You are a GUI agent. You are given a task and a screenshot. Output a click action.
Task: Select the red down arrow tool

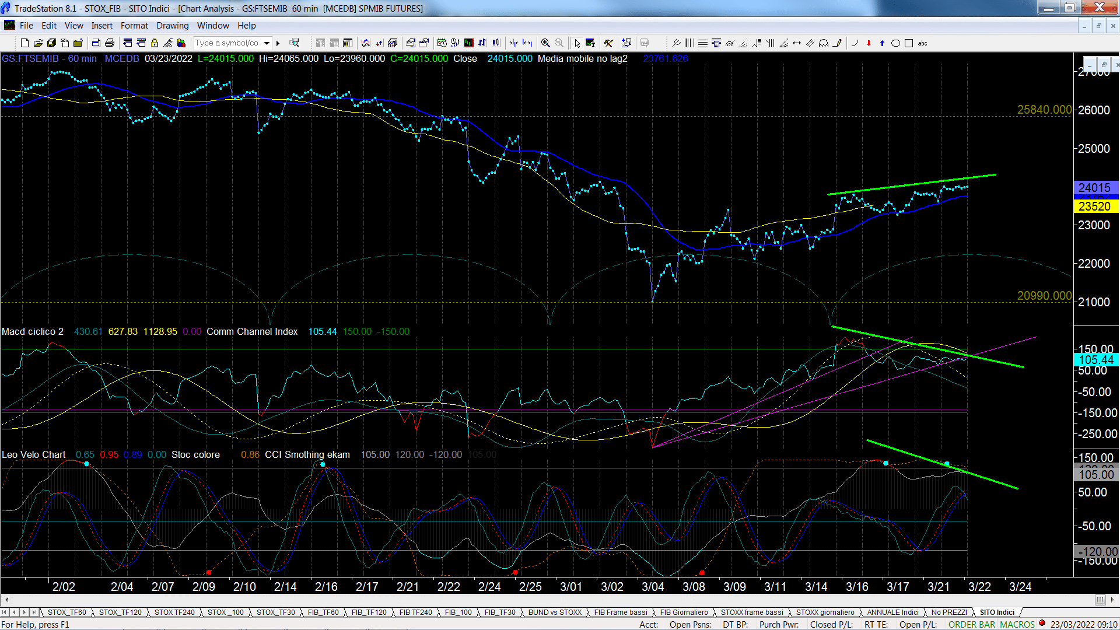point(869,43)
